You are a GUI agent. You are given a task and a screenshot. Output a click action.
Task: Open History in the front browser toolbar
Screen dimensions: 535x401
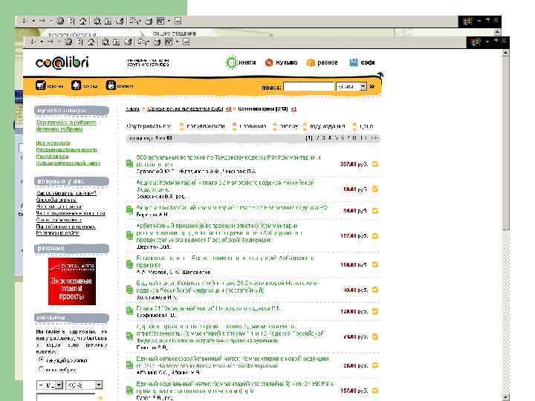(128, 42)
